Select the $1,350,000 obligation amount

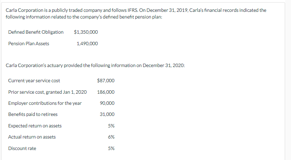click(x=86, y=32)
